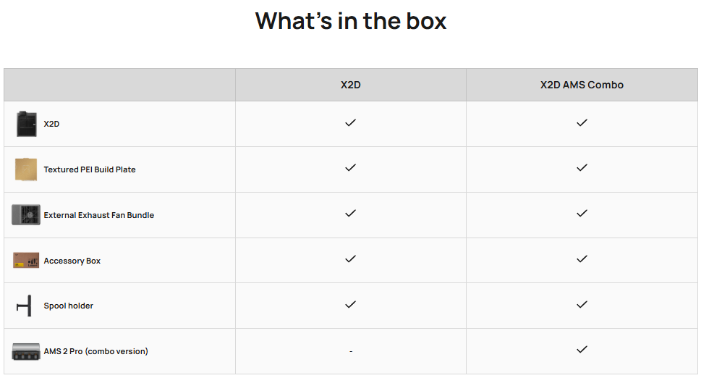Click the X2D row checkmark under X2D column

350,122
